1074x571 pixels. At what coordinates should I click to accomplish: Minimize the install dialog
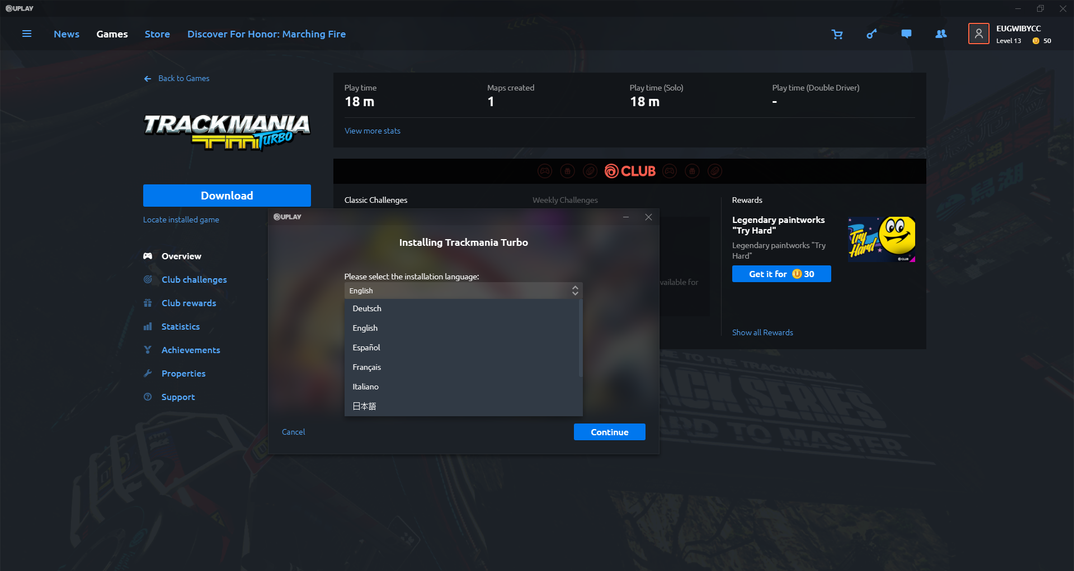click(x=626, y=217)
